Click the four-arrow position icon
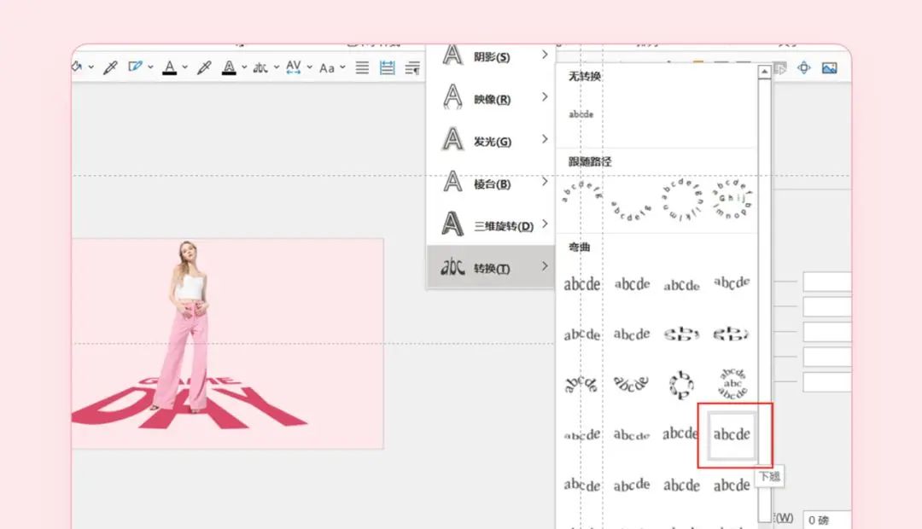 pos(804,67)
